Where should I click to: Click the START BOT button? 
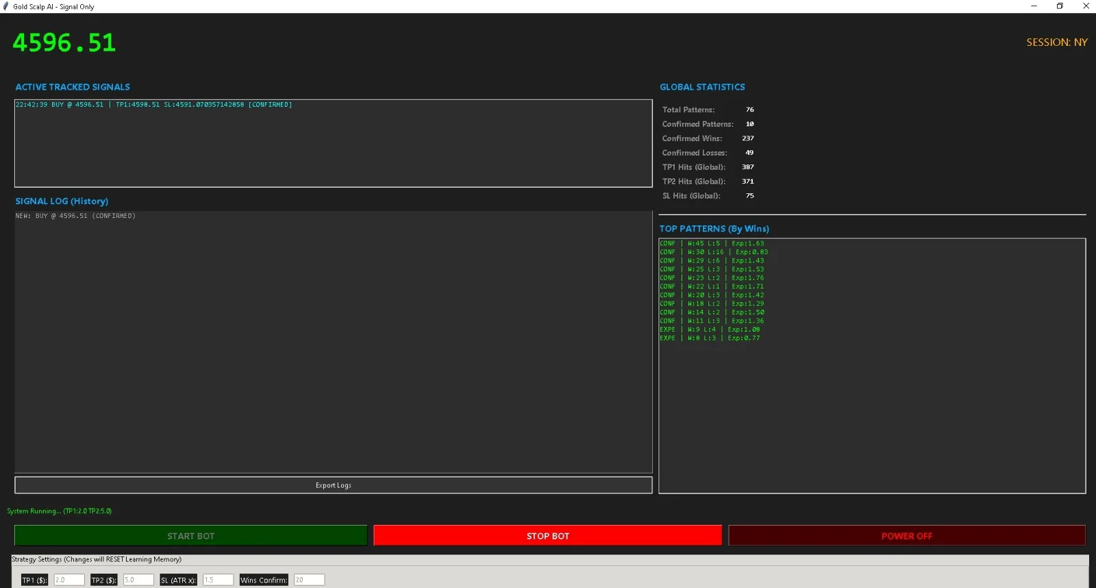[x=190, y=536]
